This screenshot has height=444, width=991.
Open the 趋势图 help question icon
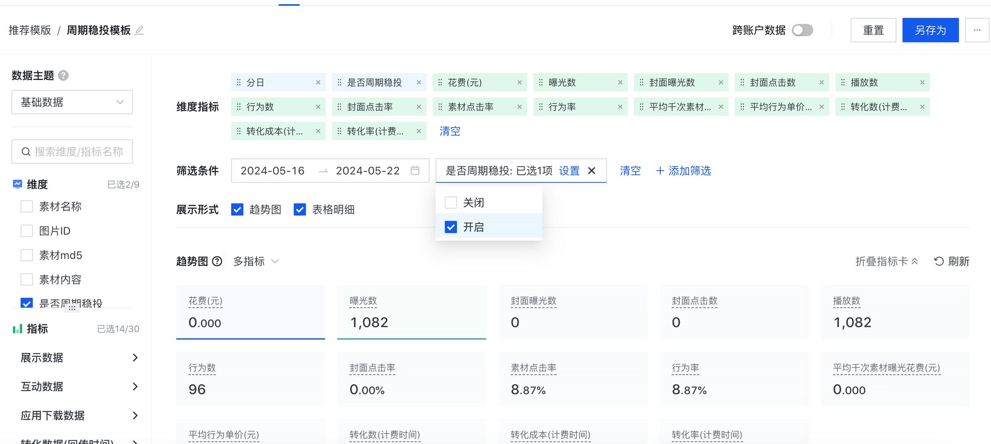point(217,261)
